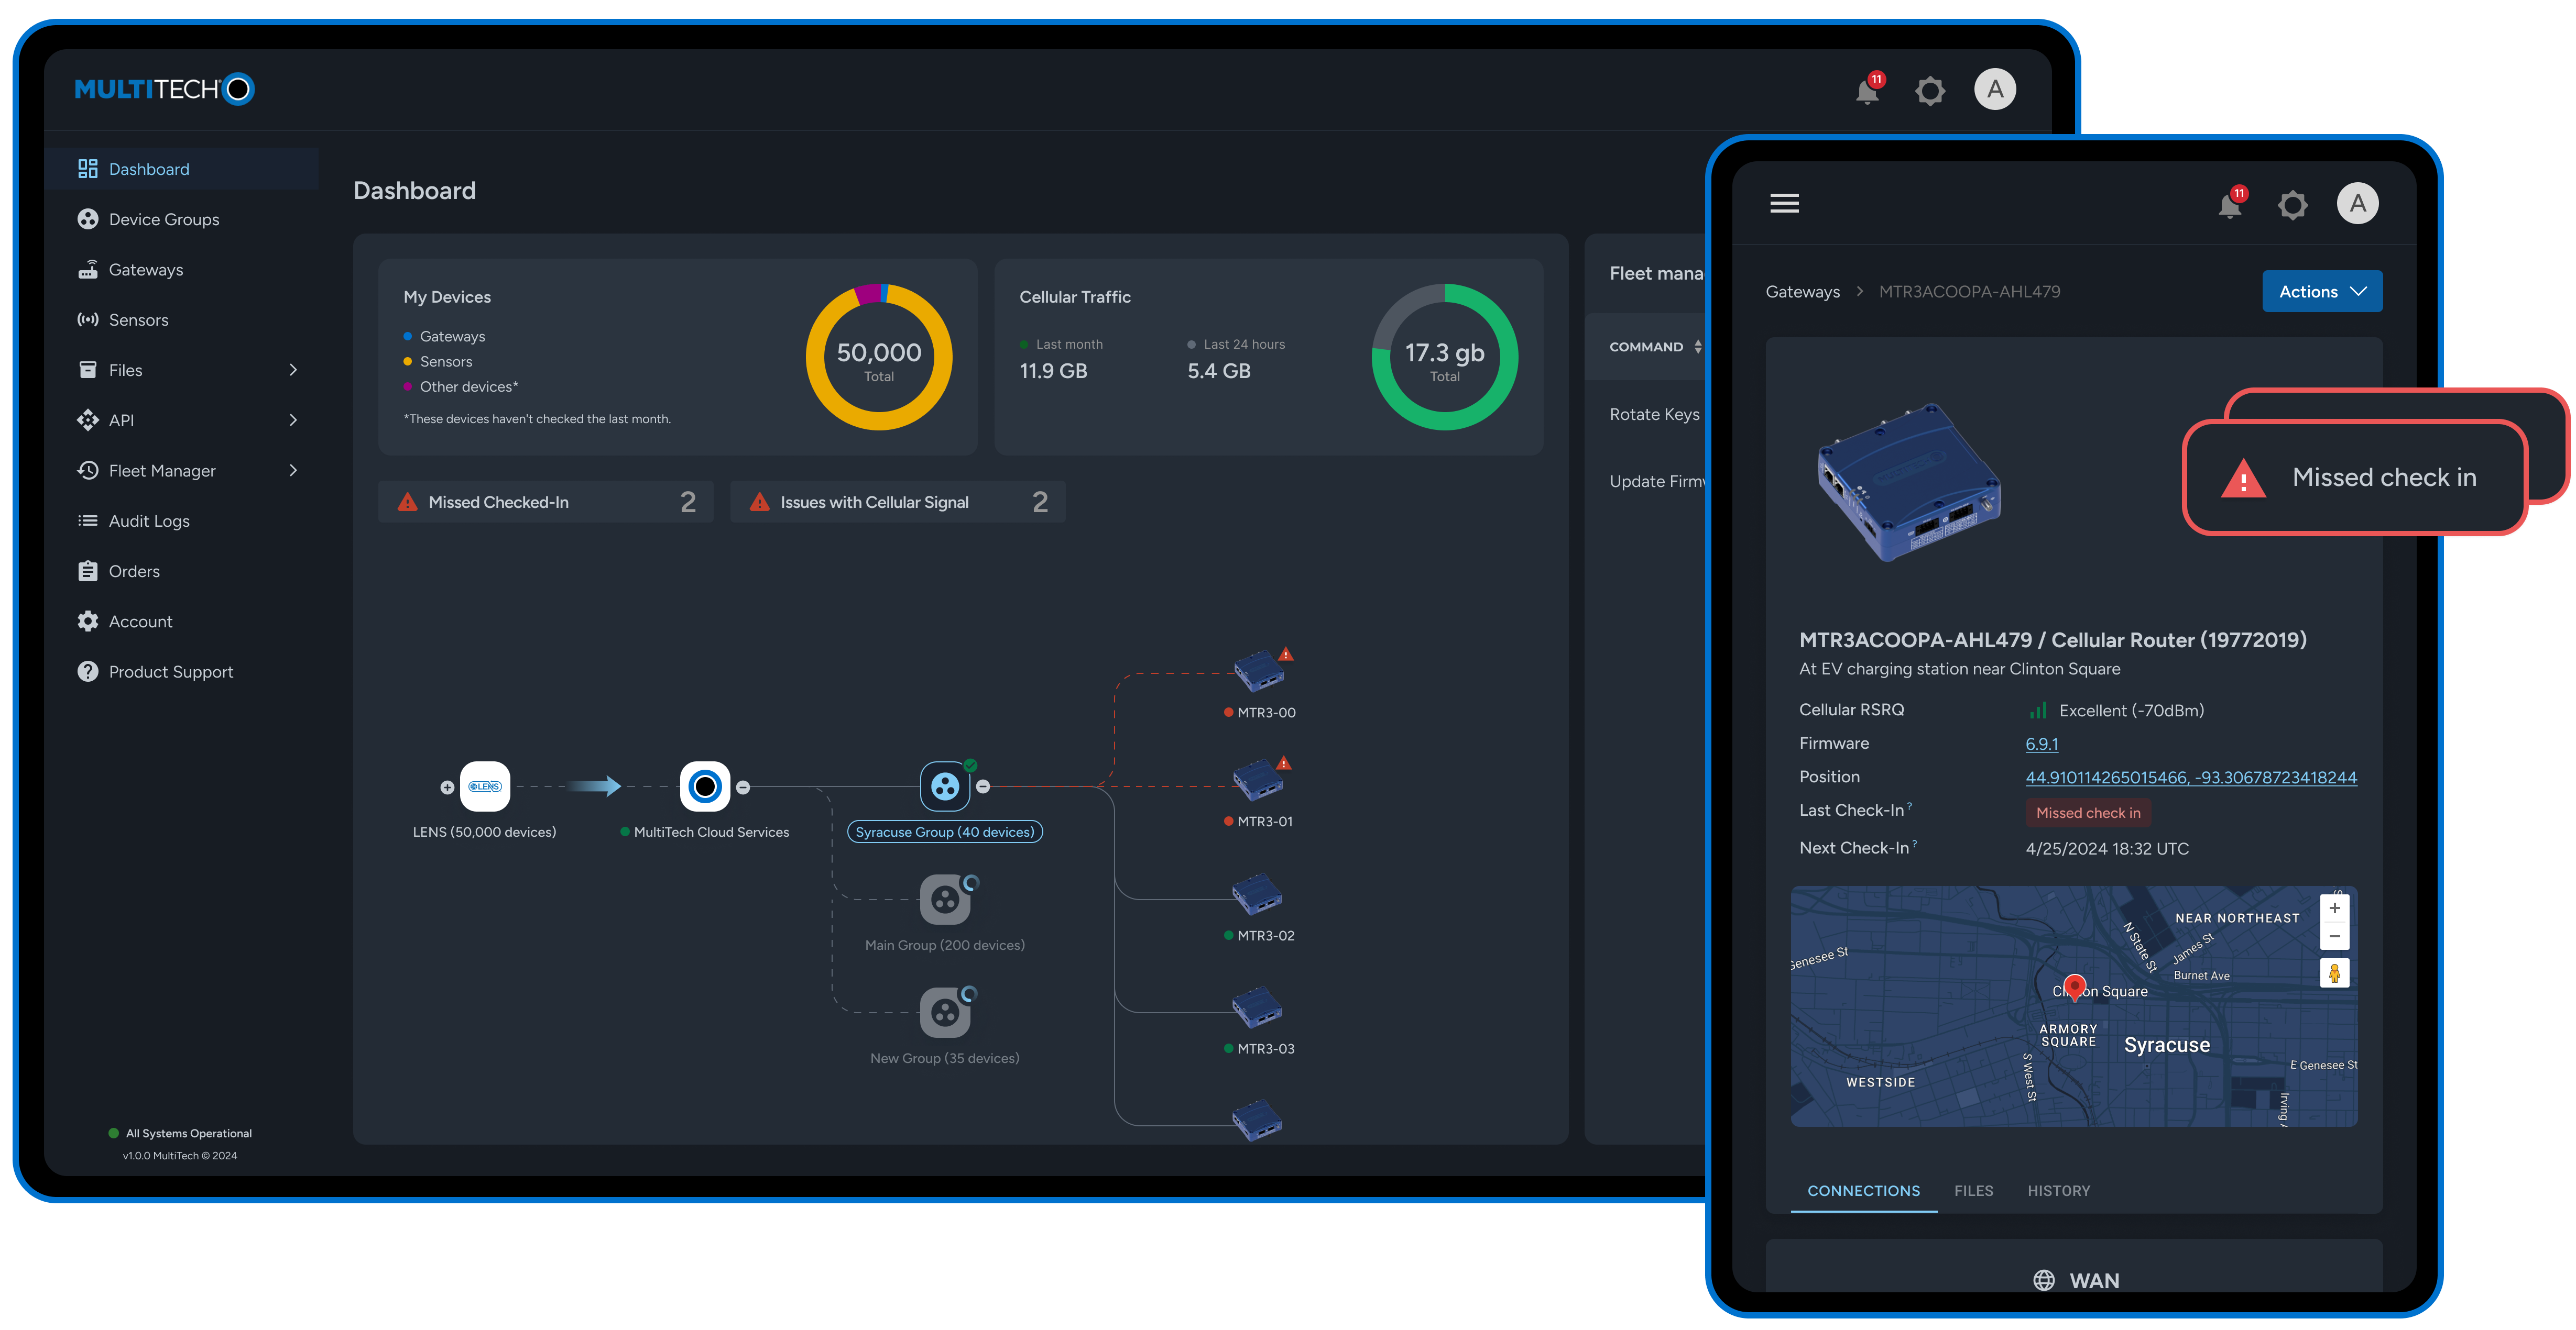Image resolution: width=2576 pixels, height=1330 pixels.
Task: Open the Orders page
Action: [133, 571]
